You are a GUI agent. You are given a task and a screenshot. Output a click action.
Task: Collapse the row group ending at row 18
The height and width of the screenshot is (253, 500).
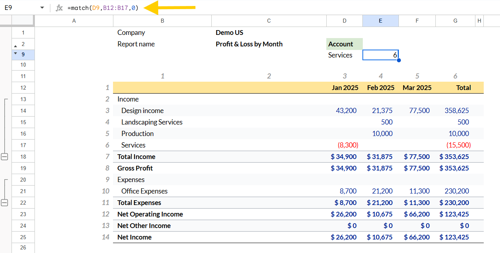click(5, 157)
